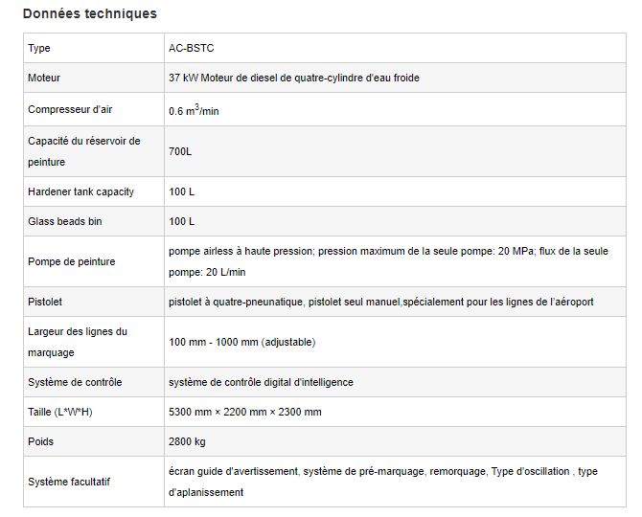Image resolution: width=642 pixels, height=517 pixels.
Task: Click the airless pump pressure description
Action: click(387, 261)
